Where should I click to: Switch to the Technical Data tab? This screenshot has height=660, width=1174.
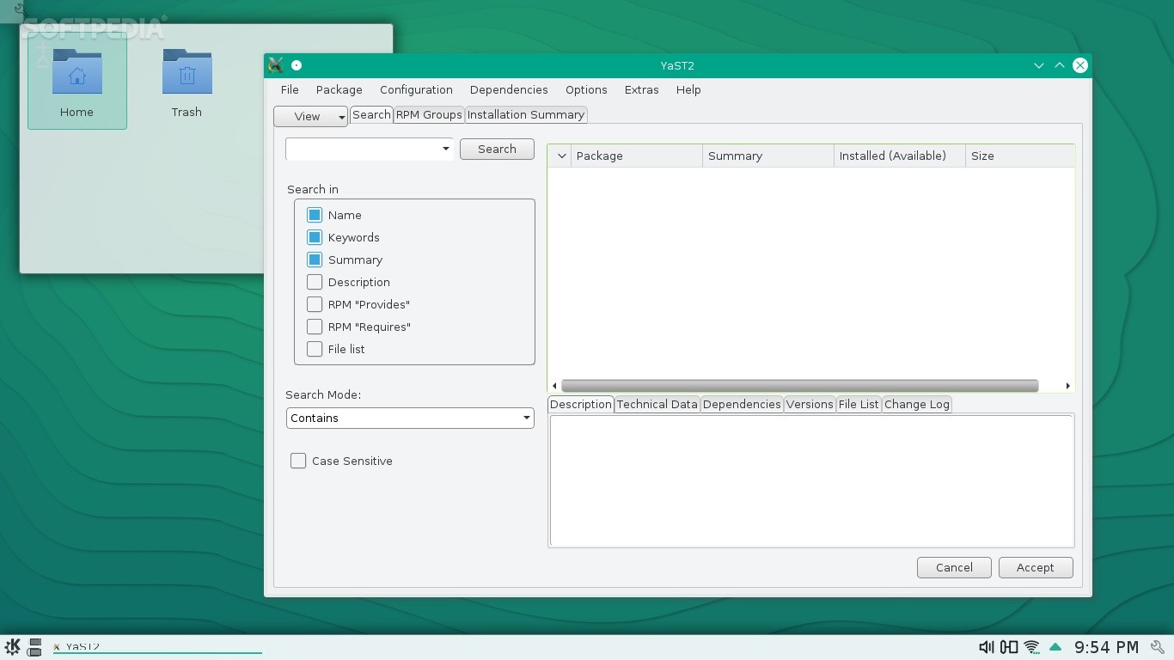tap(657, 404)
